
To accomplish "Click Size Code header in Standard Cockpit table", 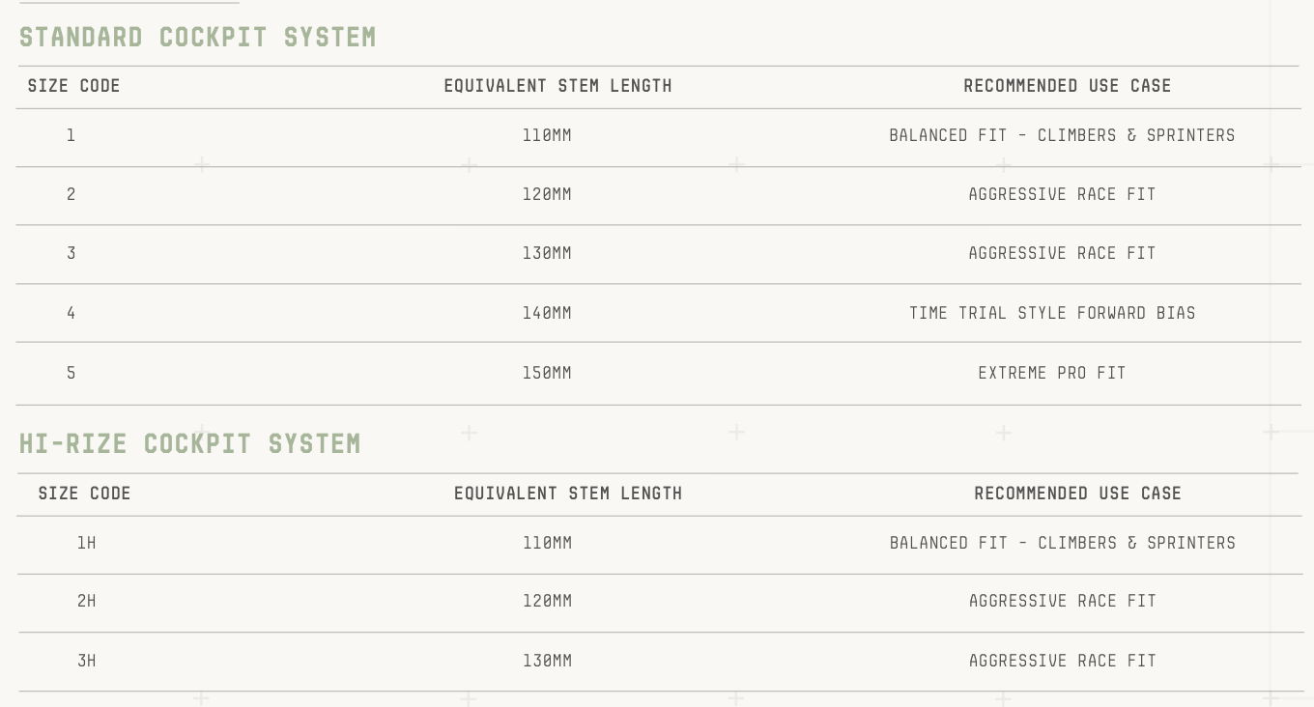I will click(73, 86).
